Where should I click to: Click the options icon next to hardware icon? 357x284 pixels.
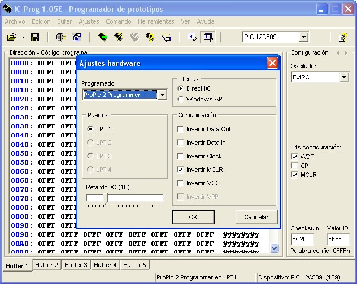(77, 37)
